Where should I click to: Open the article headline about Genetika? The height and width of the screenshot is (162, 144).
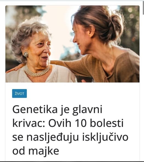(70, 130)
